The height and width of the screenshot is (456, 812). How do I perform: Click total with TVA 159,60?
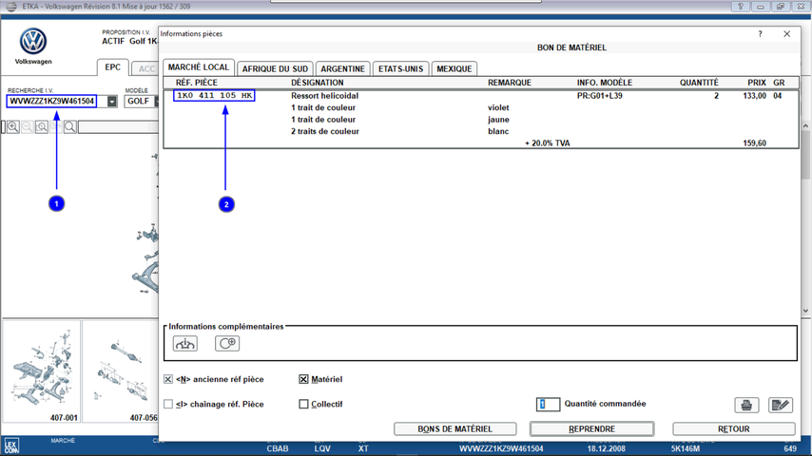[x=755, y=143]
